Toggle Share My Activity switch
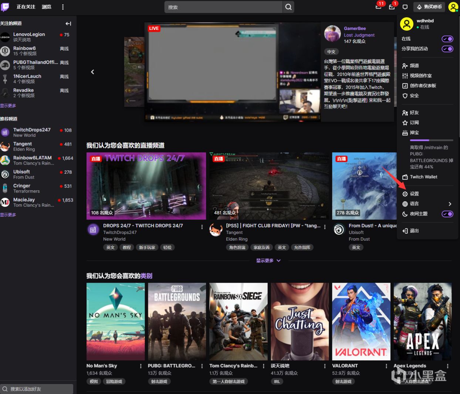This screenshot has height=394, width=460. pyautogui.click(x=447, y=49)
